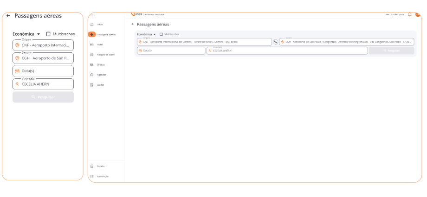
Task: Tick Multitrechos checkbox in desktop form
Action: click(161, 34)
